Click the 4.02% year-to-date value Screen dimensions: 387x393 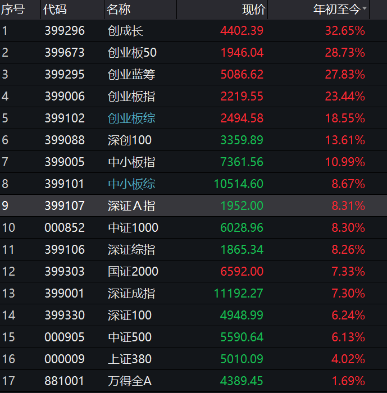[x=348, y=359]
